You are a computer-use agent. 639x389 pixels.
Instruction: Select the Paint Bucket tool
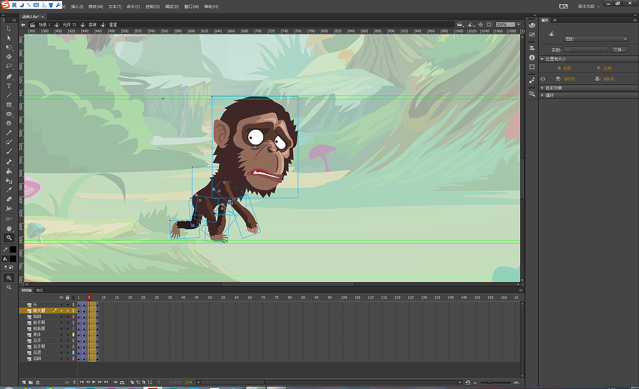point(9,171)
